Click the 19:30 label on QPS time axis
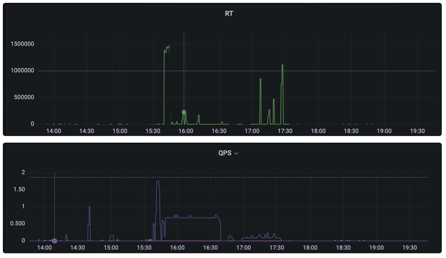Viewport: 446px width, 258px height. (x=409, y=248)
